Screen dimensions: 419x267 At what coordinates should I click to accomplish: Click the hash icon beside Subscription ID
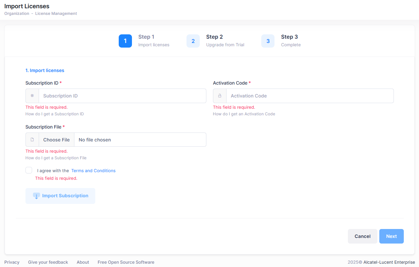coord(32,96)
